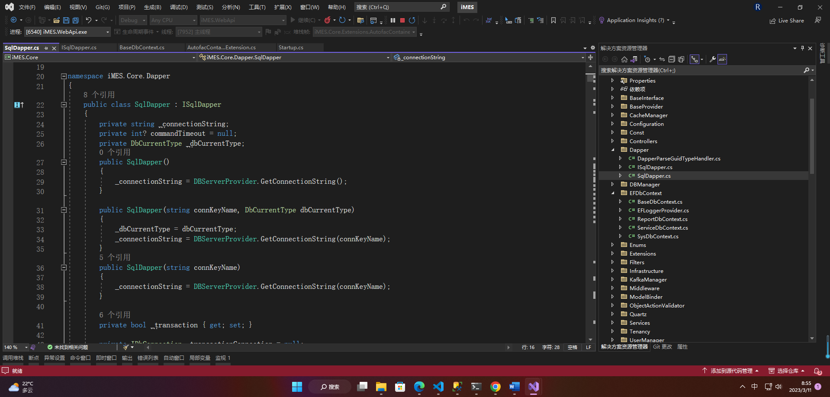Screen dimensions: 830x397
Task: Save all files using the toolbar icon
Action: point(76,20)
